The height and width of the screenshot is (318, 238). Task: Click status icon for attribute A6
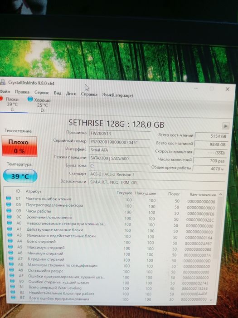click(11, 253)
